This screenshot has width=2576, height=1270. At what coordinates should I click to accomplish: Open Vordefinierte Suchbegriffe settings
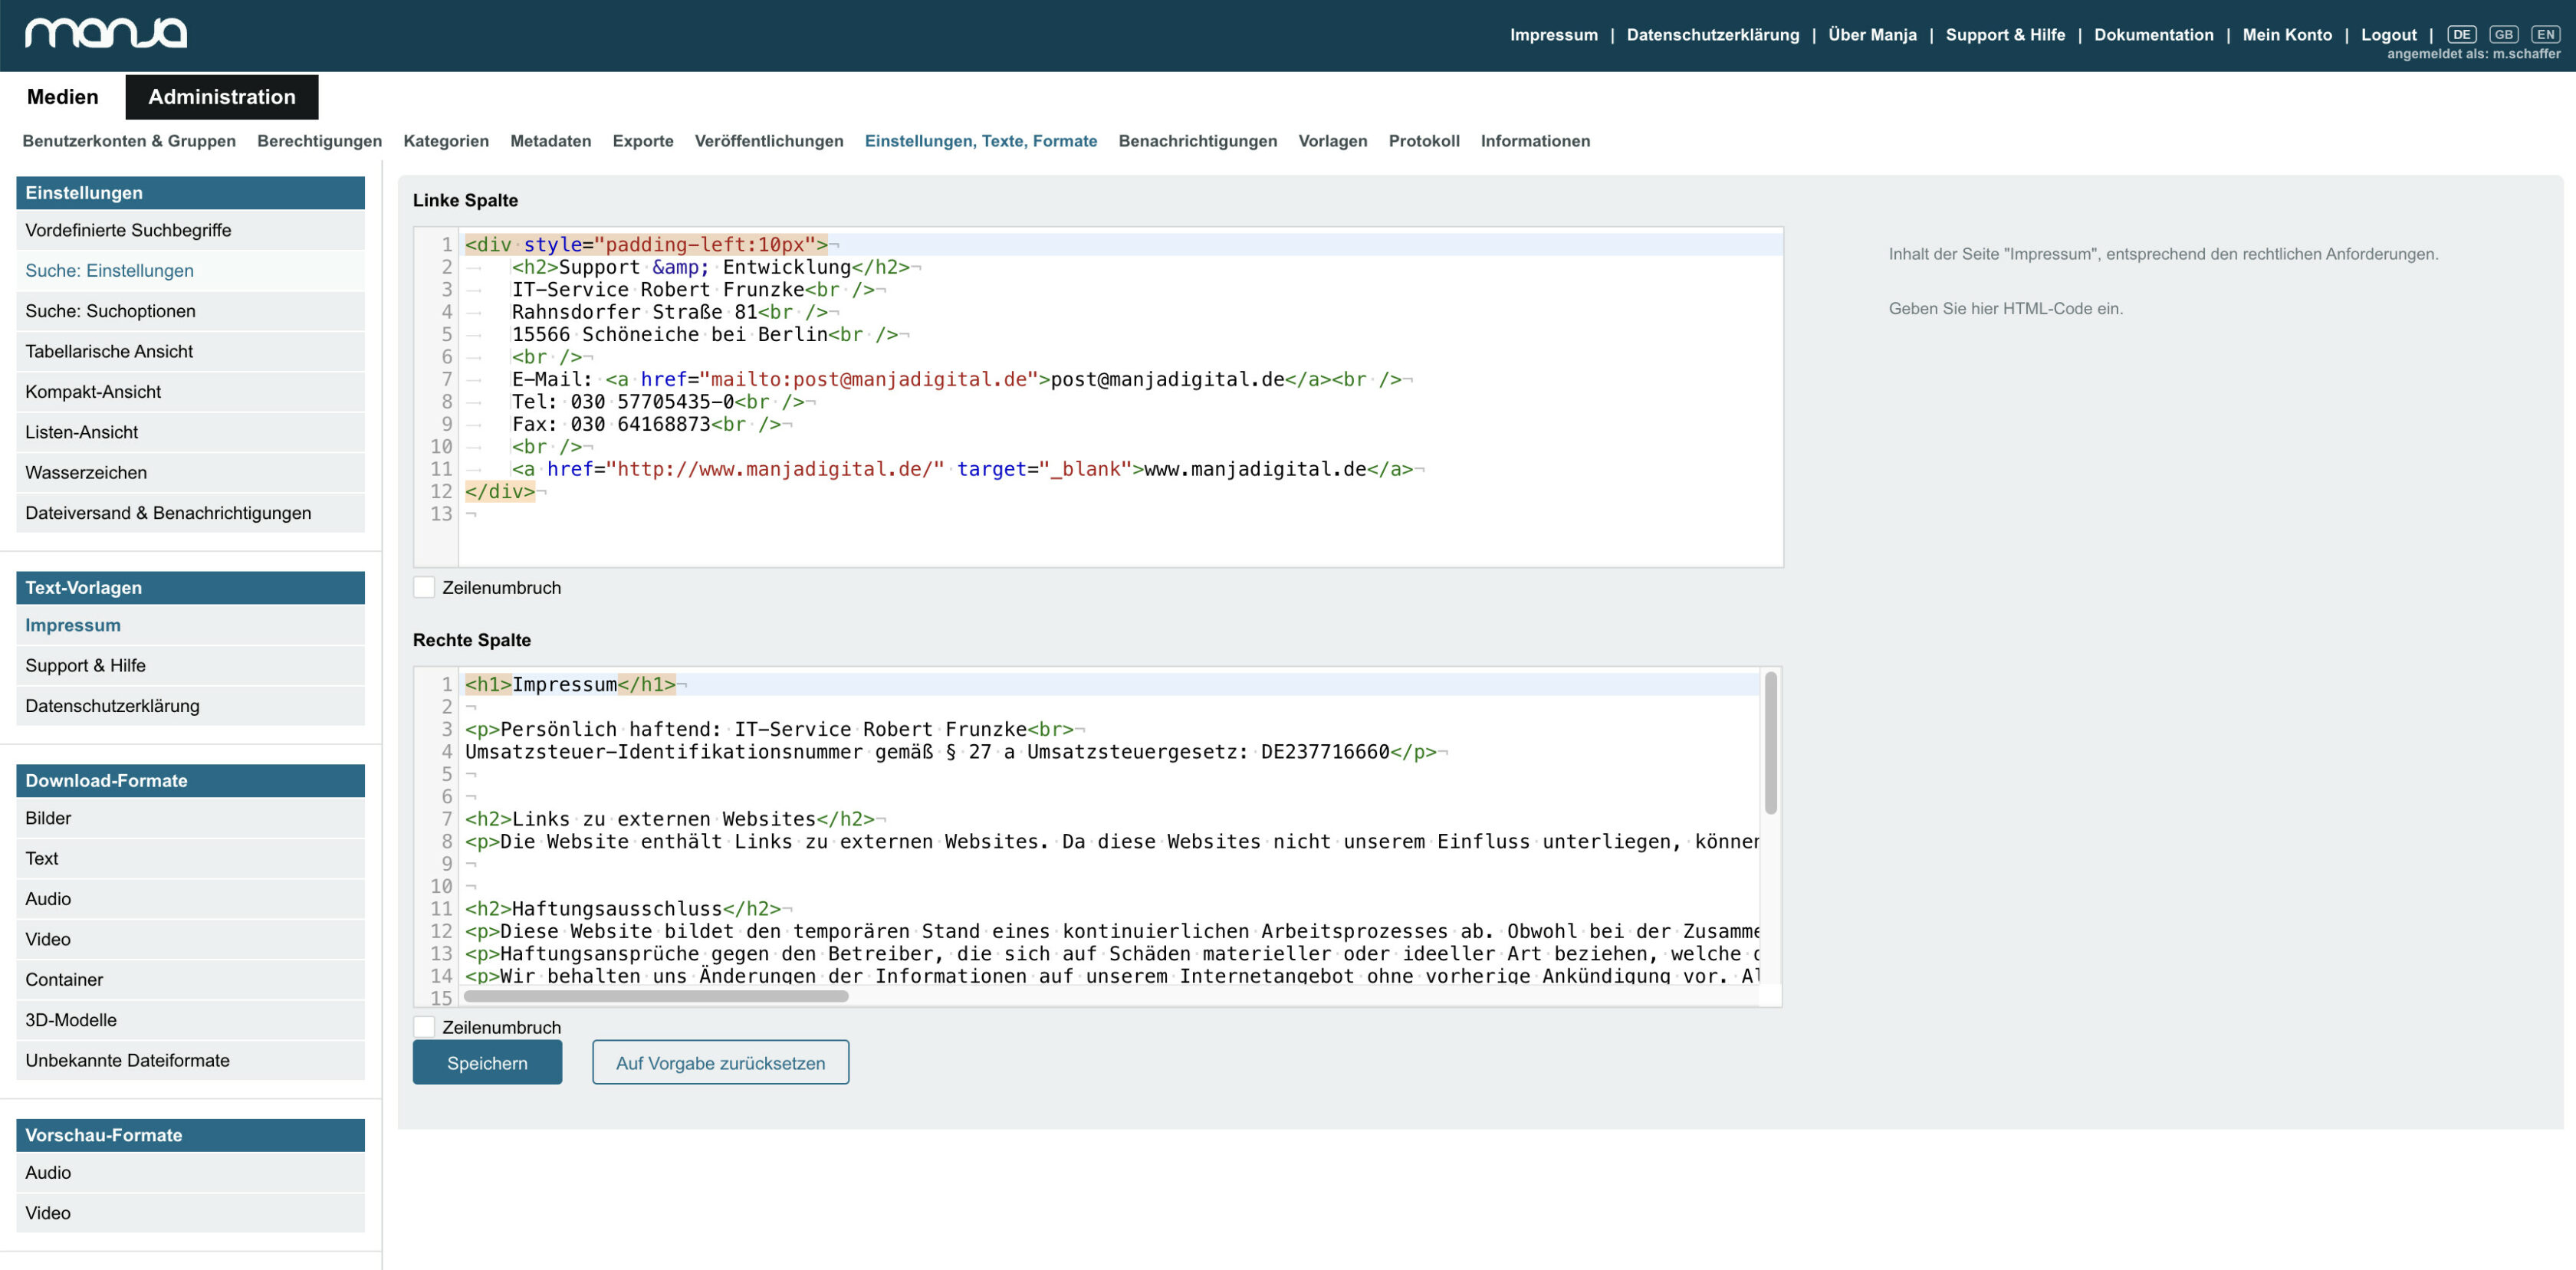point(190,230)
